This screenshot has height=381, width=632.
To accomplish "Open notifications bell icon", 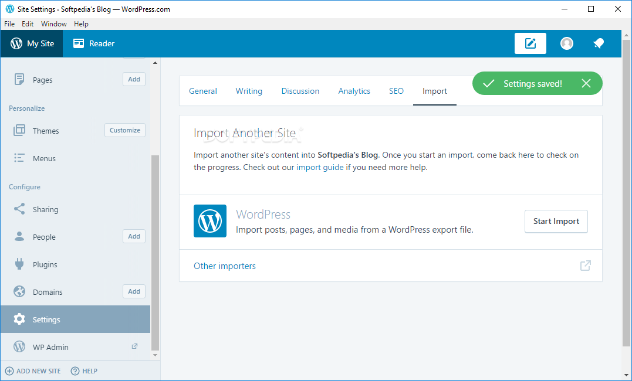I will coord(599,43).
